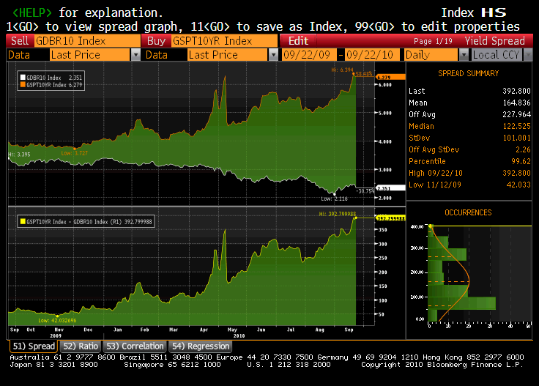Open the Daily period dropdown
The image size is (539, 386).
tap(464, 54)
